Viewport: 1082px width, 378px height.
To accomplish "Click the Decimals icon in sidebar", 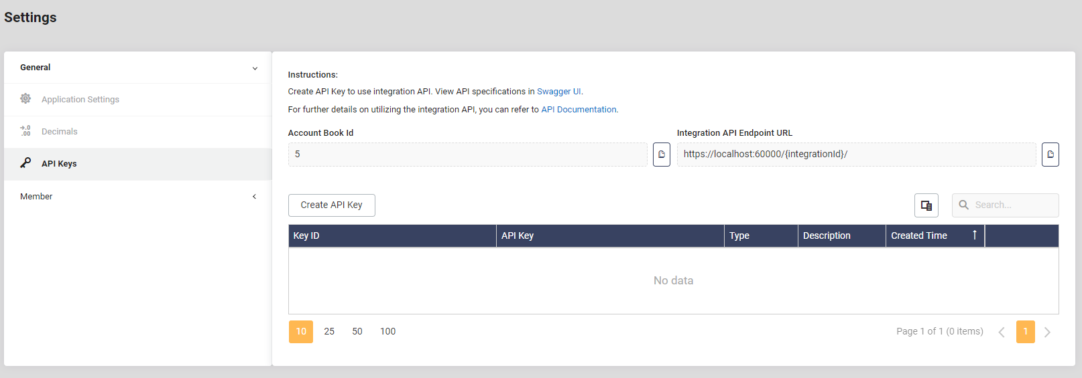I will click(x=25, y=130).
